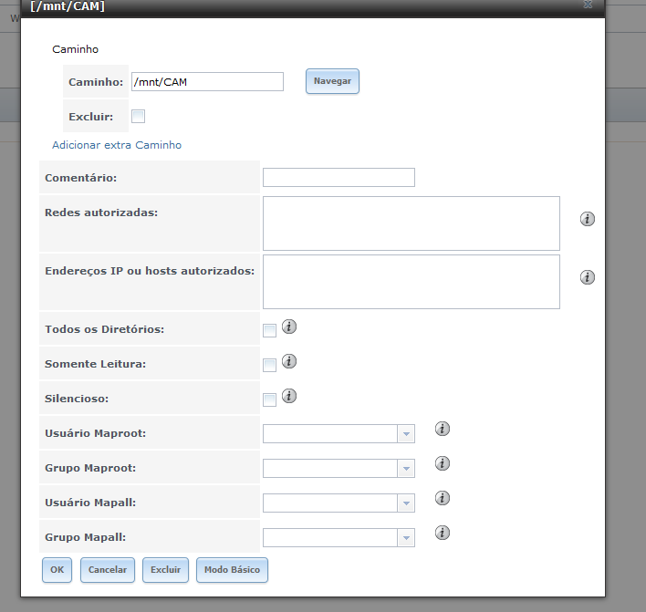The height and width of the screenshot is (612, 646).
Task: Show info for Somente Leitura
Action: pyautogui.click(x=289, y=361)
